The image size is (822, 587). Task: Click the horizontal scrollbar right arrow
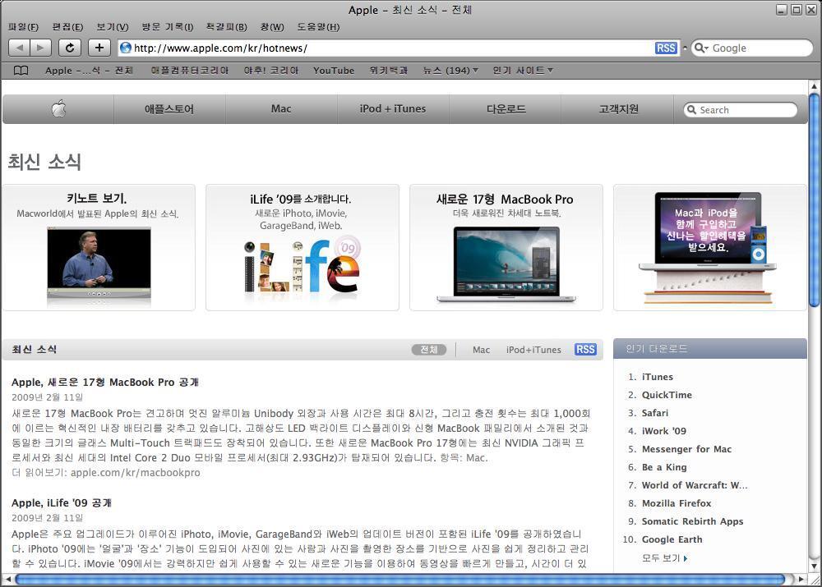click(801, 579)
